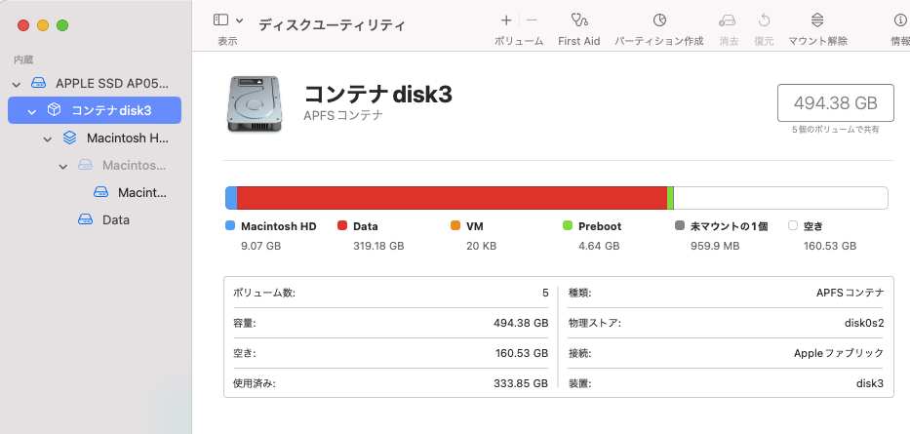
Task: Collapse the APPLE SSD disk tree
Action: (x=17, y=84)
